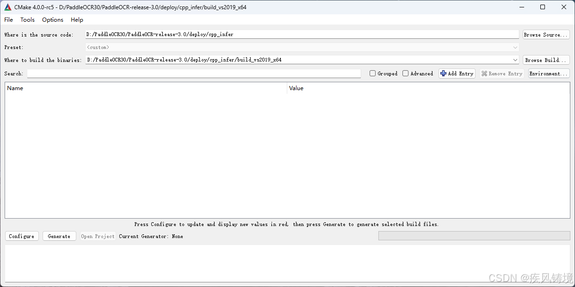This screenshot has height=287, width=575.
Task: Click the 'Where to build the binaries:' label
Action: (x=43, y=60)
